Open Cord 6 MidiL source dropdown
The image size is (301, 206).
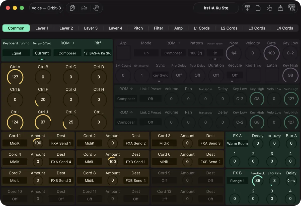[x=164, y=162]
